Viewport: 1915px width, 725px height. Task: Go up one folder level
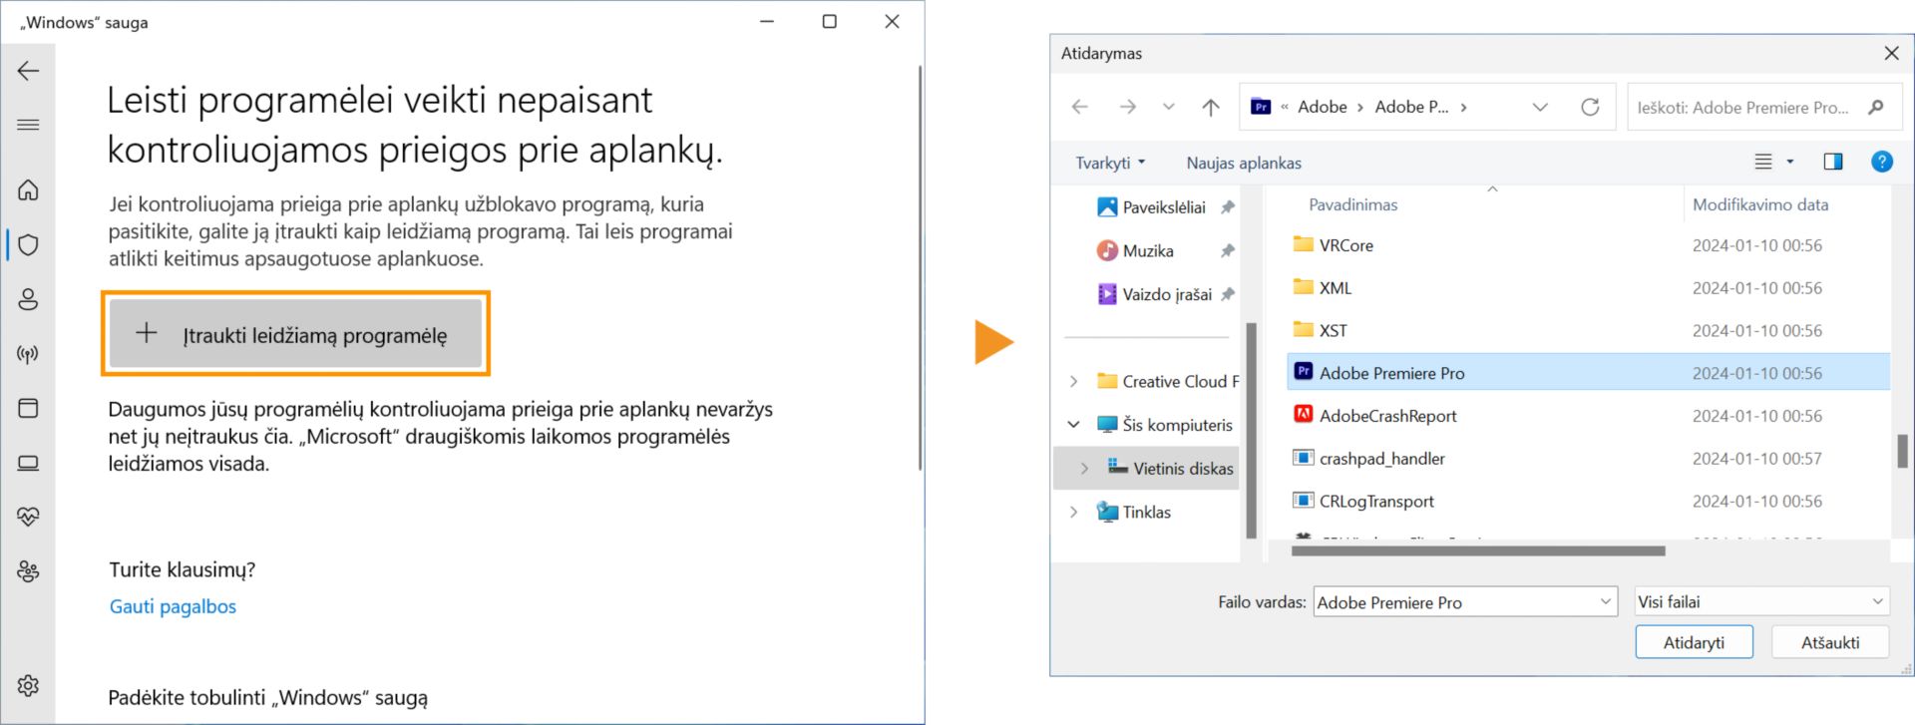coord(1211,107)
